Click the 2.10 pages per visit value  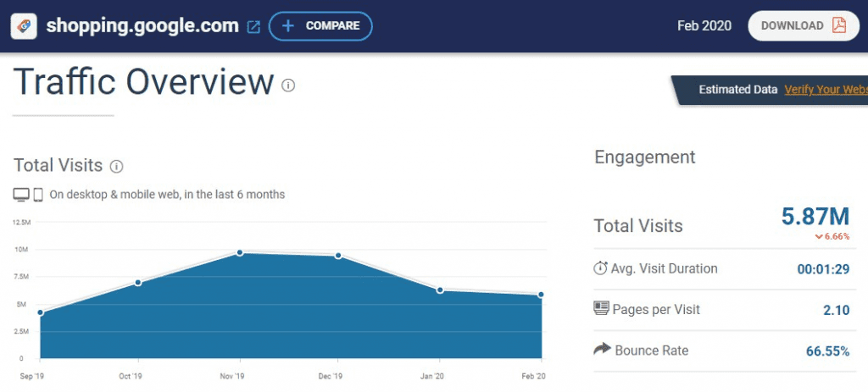(x=836, y=310)
